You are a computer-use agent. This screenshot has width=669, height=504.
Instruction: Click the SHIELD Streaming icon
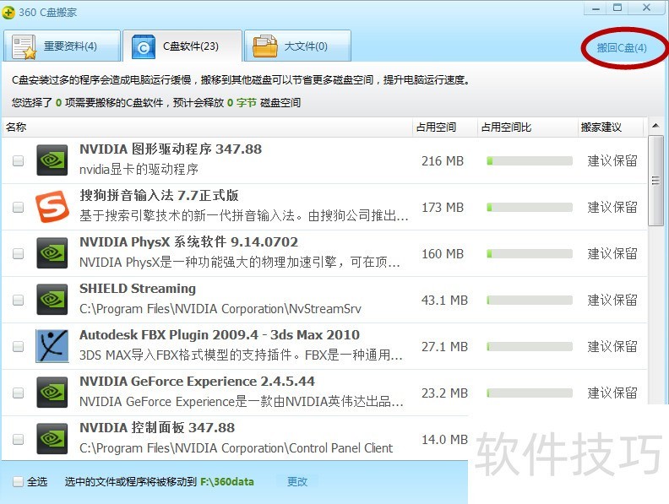tap(52, 300)
